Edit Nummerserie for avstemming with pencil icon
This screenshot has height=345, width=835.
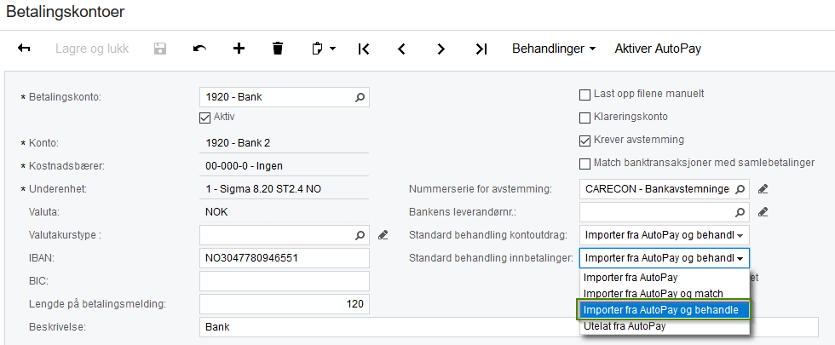pyautogui.click(x=763, y=189)
